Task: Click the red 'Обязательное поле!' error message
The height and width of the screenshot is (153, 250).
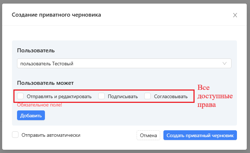Action: [39, 105]
